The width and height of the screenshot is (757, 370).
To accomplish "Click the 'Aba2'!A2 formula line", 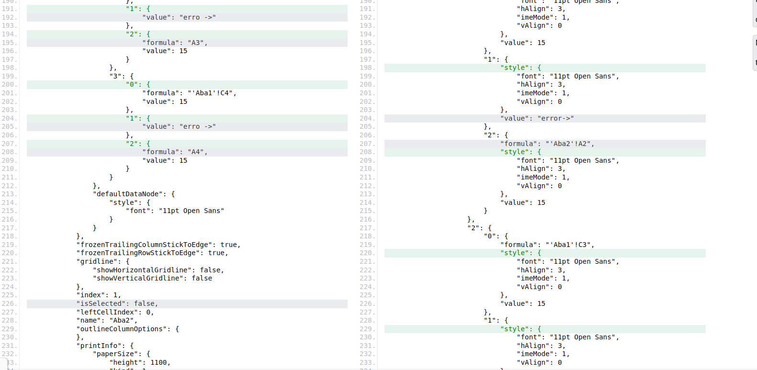I will click(547, 144).
